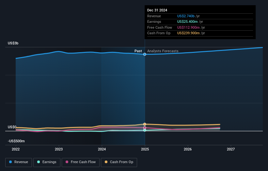Viewport: 268px width, 171px height.
Task: Click the 'Cash From Op' row label in tooltip
Action: 159,33
